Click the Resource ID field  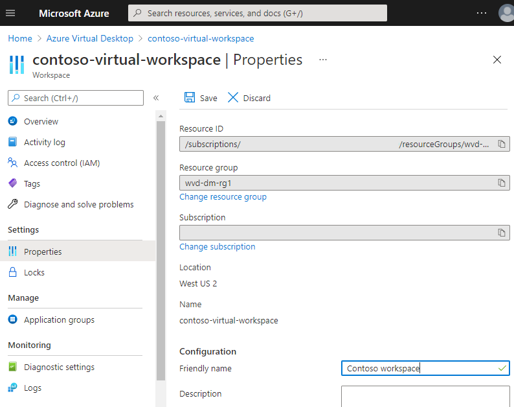point(344,144)
